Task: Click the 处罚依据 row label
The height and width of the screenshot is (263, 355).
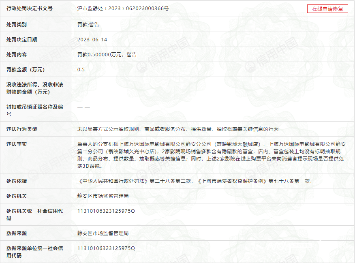Action: tap(17, 181)
